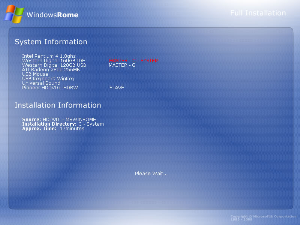
Task: Click the WindowsRome title text
Action: [x=52, y=15]
